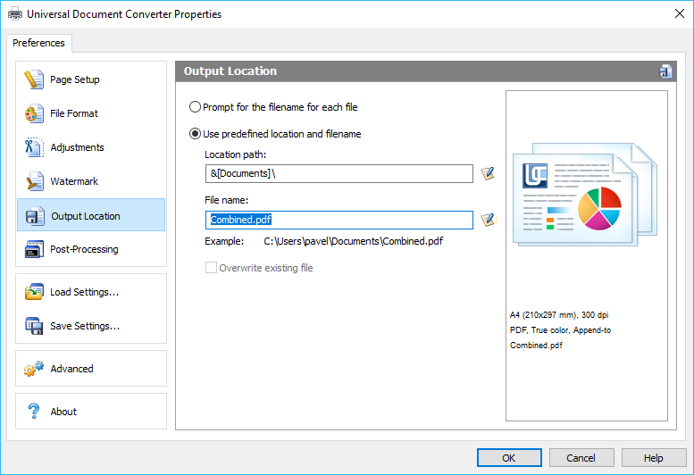
Task: Click inside the Location path text field
Action: [339, 173]
